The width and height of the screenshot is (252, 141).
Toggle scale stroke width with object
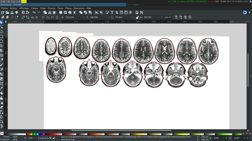click(x=176, y=17)
